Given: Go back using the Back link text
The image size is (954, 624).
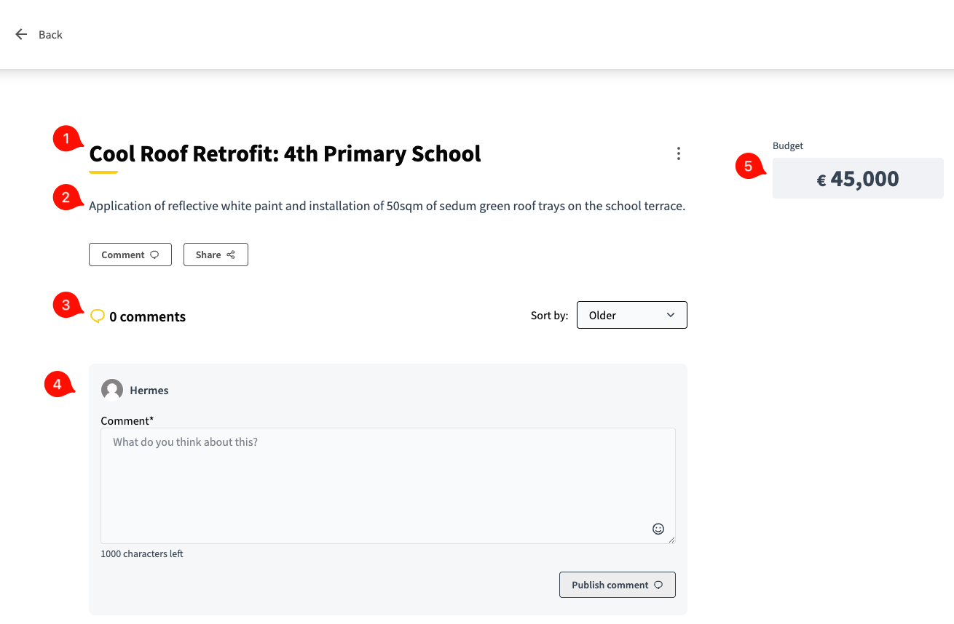Looking at the screenshot, I should pyautogui.click(x=50, y=35).
